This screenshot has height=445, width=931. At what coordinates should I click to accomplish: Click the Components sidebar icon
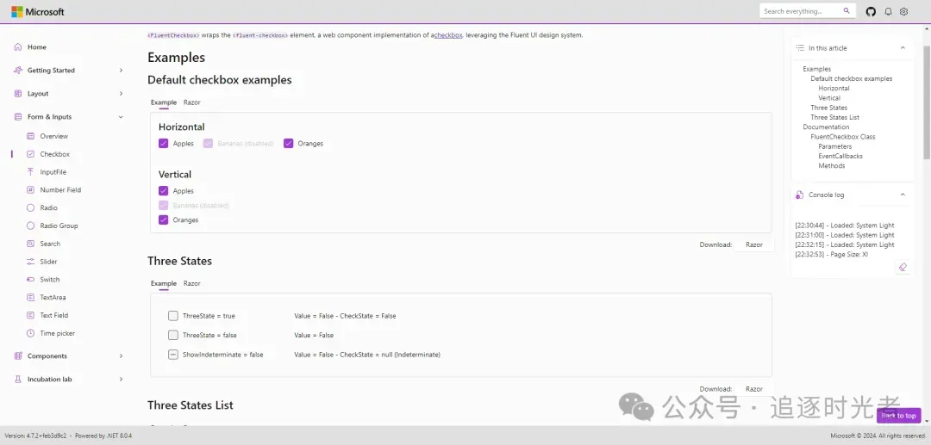18,355
